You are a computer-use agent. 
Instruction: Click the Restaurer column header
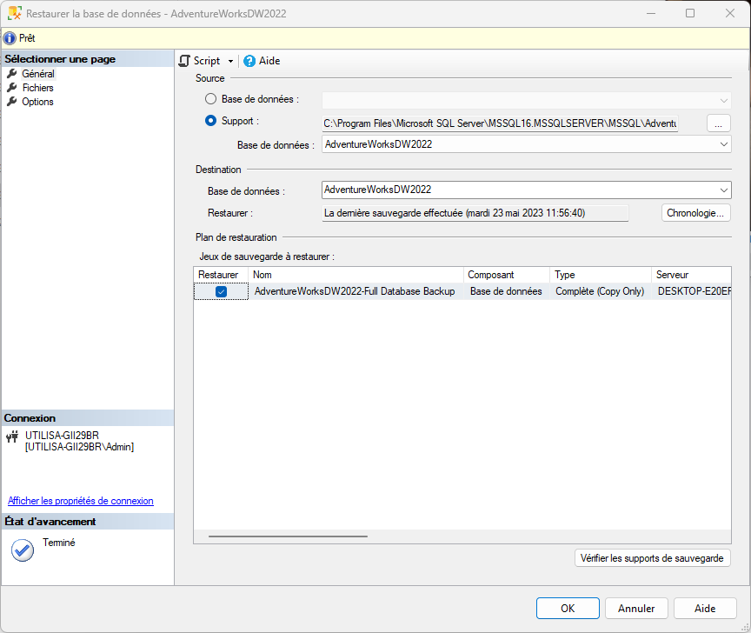[221, 275]
